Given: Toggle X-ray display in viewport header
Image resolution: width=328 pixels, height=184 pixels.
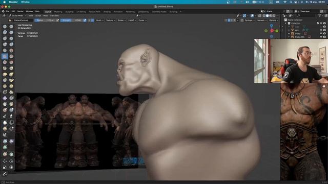Looking at the screenshot, I should (x=260, y=16).
